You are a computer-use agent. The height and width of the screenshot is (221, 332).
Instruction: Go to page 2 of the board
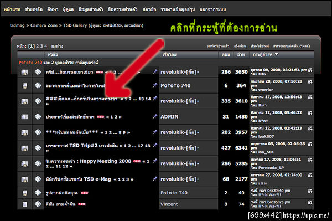point(37,46)
